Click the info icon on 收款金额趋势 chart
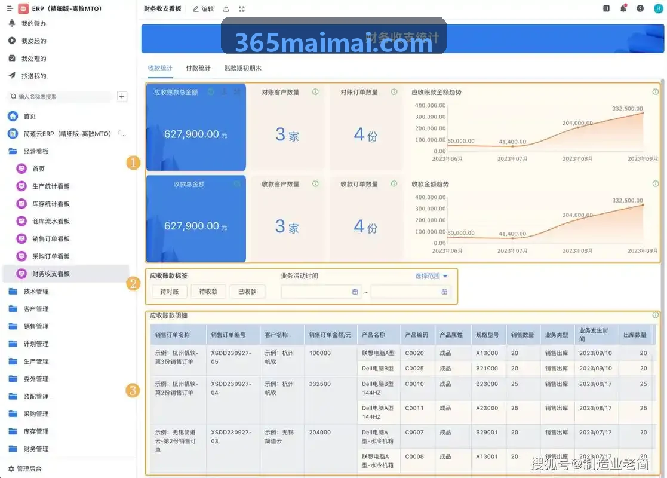 tap(656, 184)
